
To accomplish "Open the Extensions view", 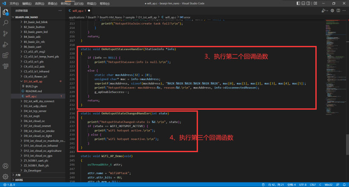I will 6,55.
